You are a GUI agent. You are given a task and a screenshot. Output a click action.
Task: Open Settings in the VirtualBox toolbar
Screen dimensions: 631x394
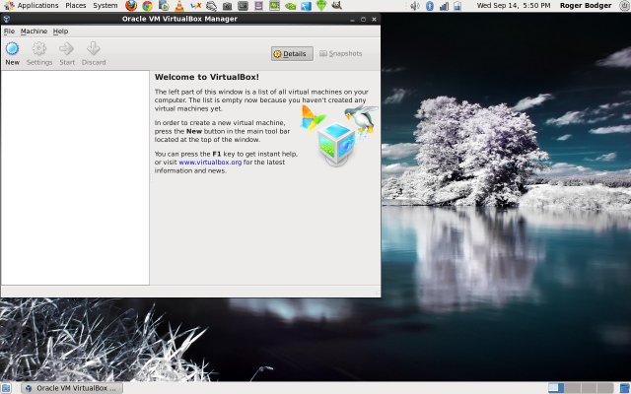[x=39, y=54]
